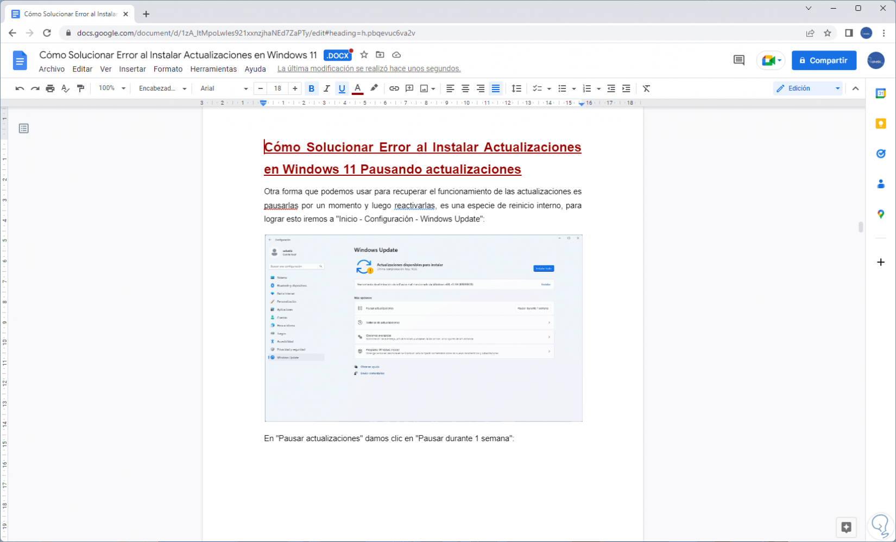Open the Arial font dropdown
Image resolution: width=896 pixels, height=542 pixels.
coord(224,88)
